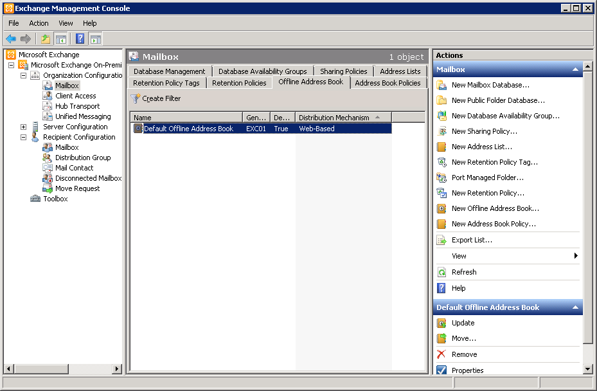Sort by the Distribution Mechanism column header

coord(343,118)
